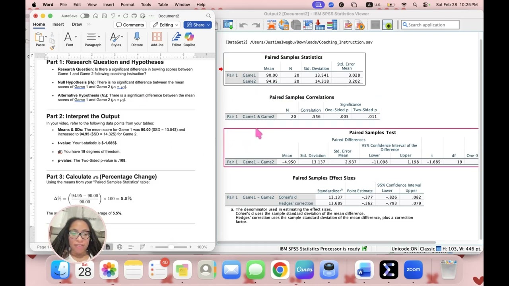Open the Table menu in menu bar

pyautogui.click(x=163, y=5)
